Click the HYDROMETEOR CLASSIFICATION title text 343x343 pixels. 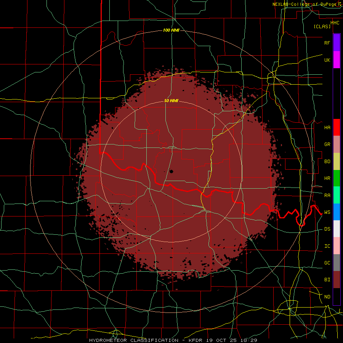coord(134,340)
